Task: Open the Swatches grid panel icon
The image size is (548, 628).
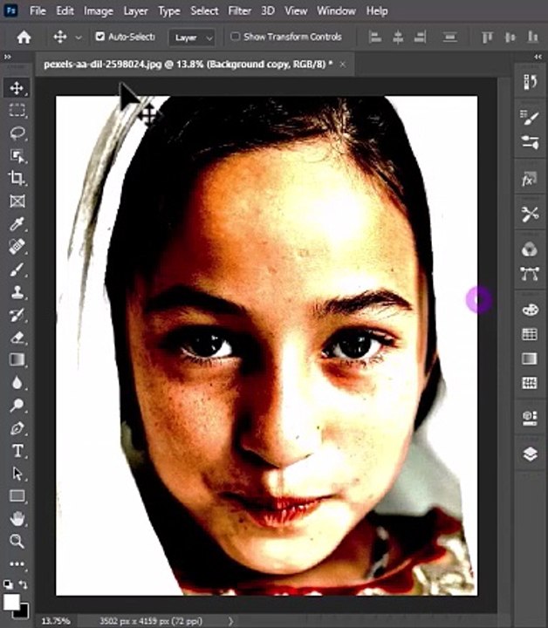Action: click(530, 334)
